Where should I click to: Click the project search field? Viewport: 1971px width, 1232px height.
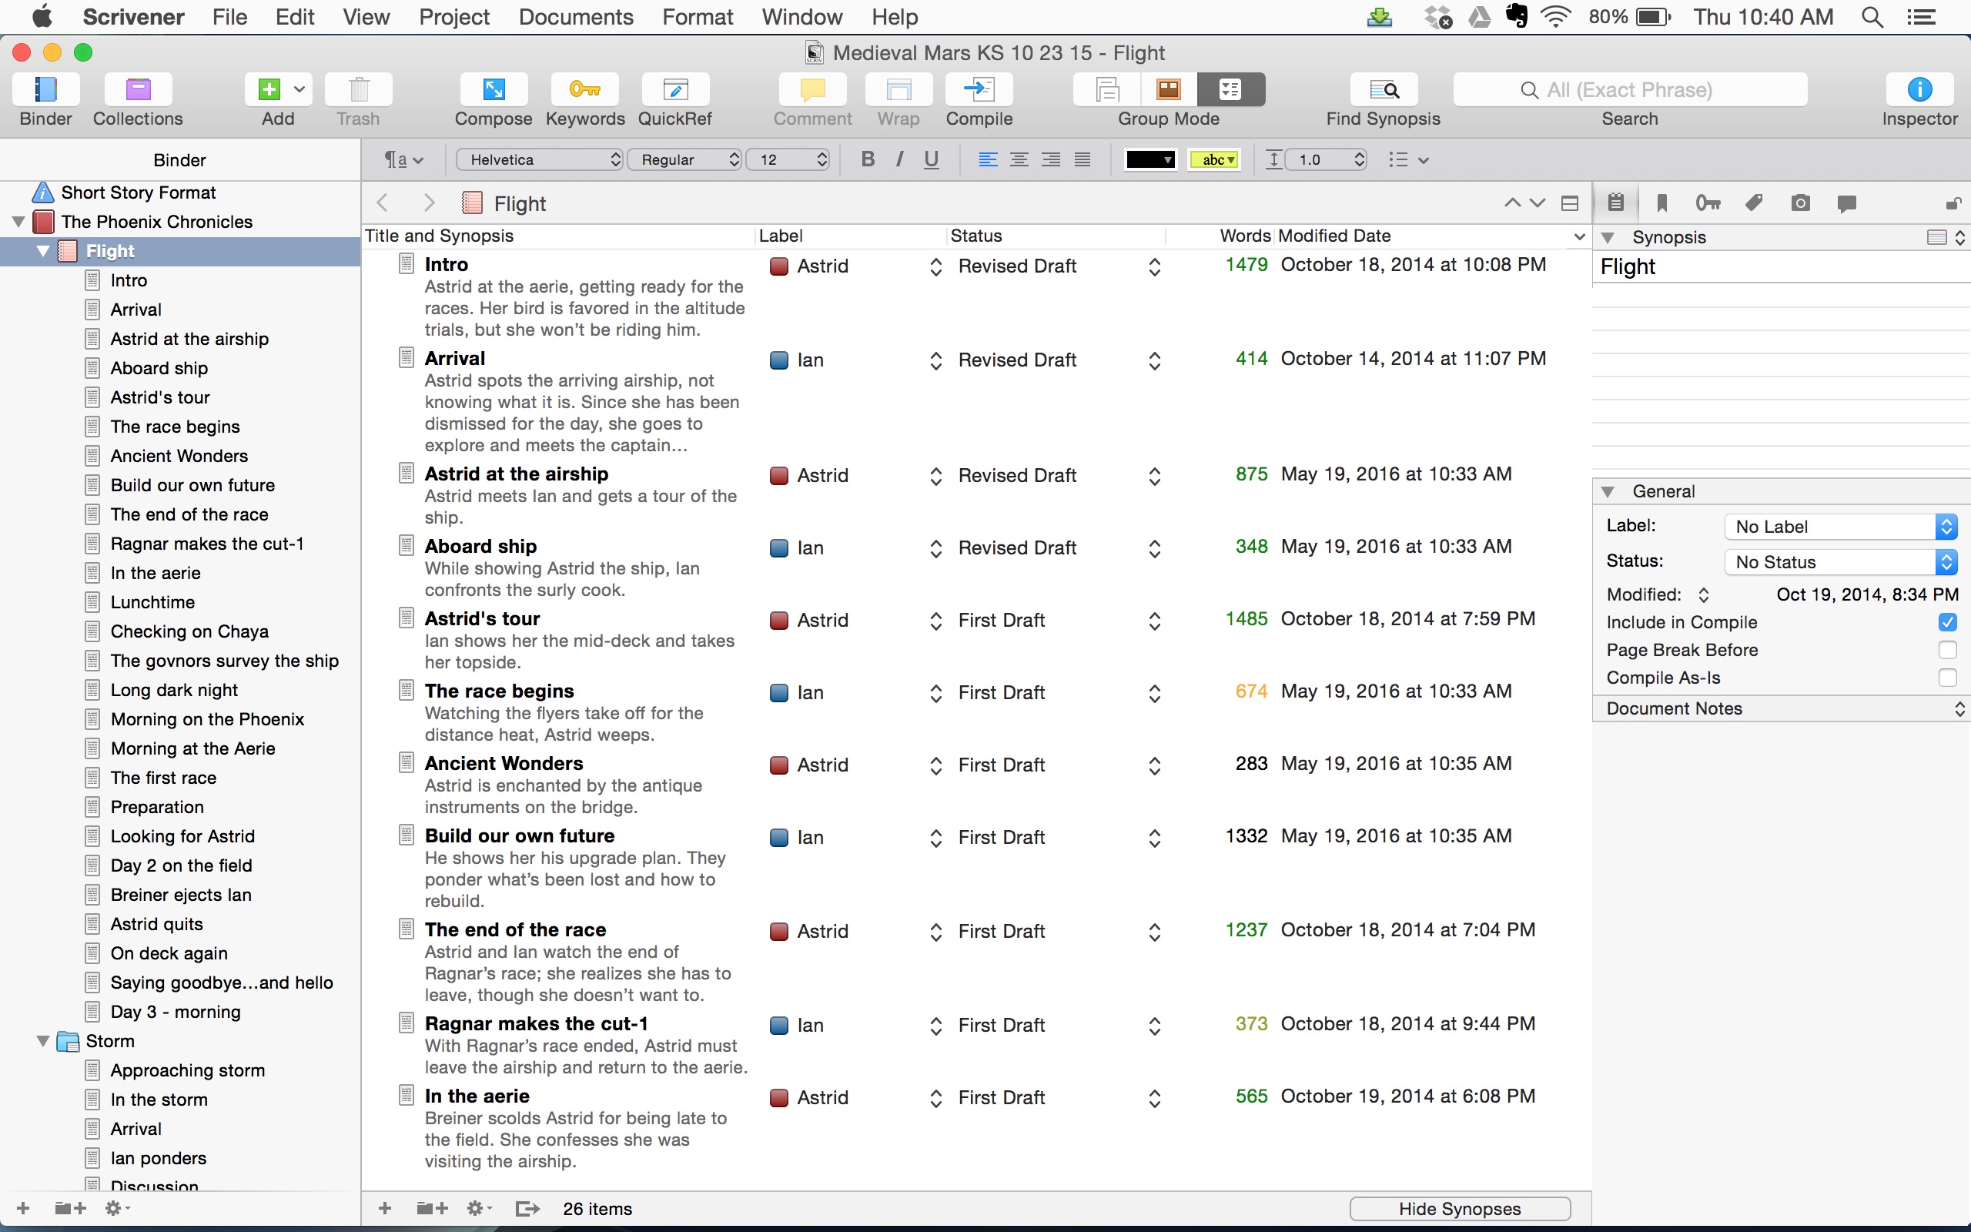point(1630,89)
